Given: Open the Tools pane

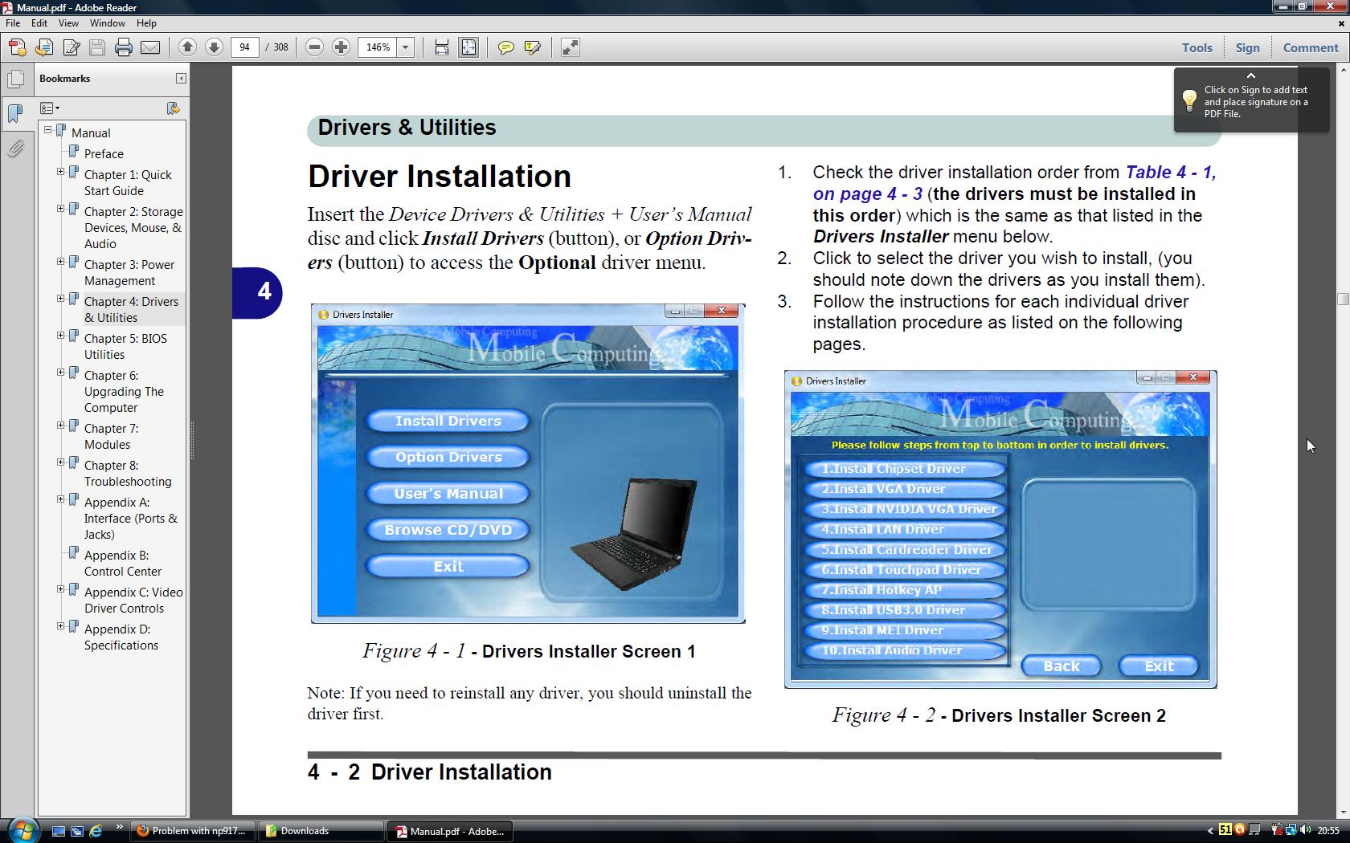Looking at the screenshot, I should (1197, 47).
